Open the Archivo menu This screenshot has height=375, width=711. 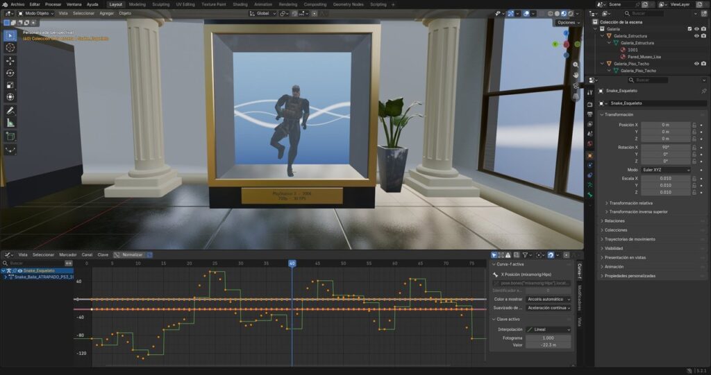pos(17,4)
